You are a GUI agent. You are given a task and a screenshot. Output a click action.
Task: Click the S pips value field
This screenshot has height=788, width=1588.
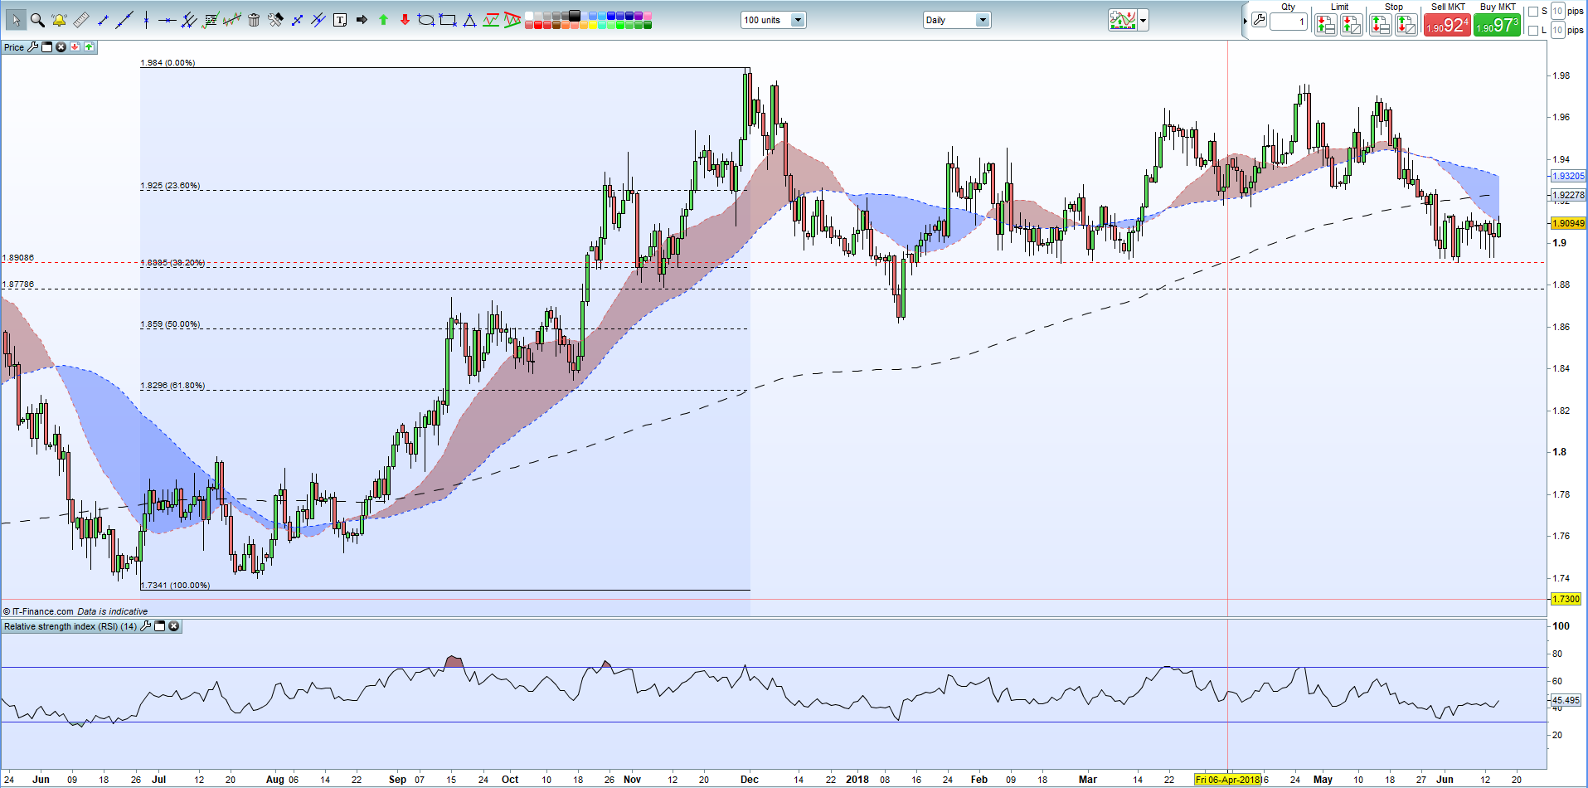click(1558, 11)
